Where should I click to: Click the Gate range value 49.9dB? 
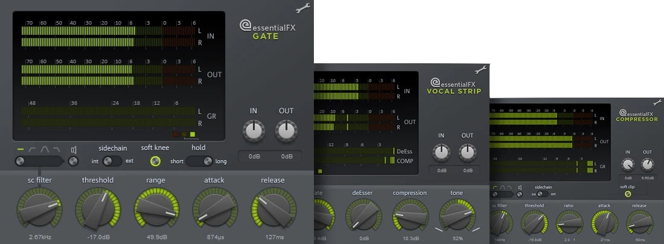click(x=156, y=237)
